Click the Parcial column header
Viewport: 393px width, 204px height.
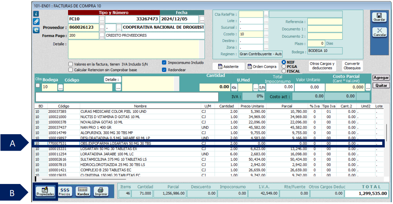tap(287, 106)
